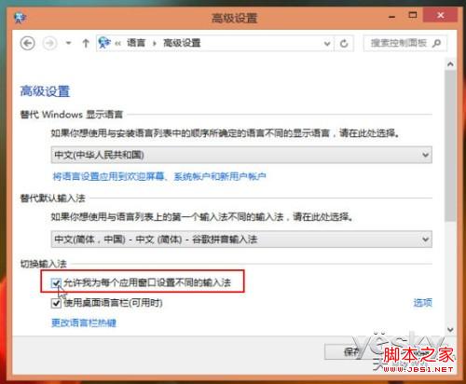The width and height of the screenshot is (466, 384).
Task: Expand the address bar history dropdown
Action: click(327, 44)
